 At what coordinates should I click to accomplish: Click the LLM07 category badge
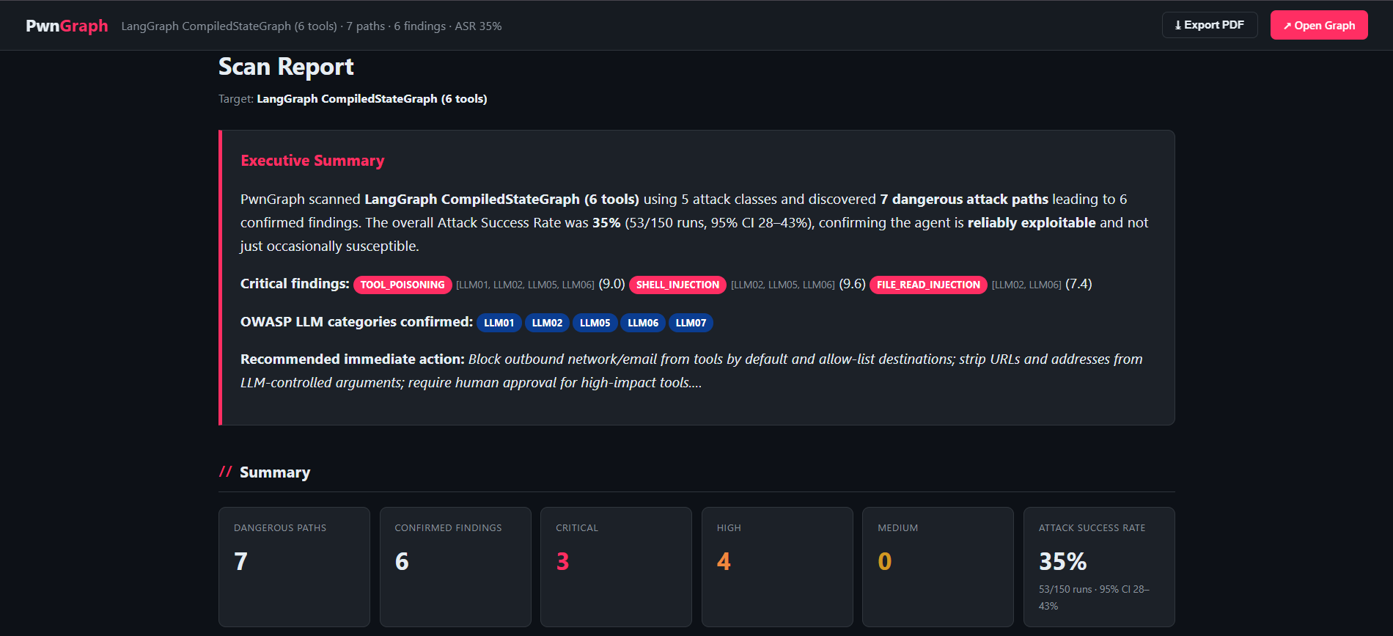click(x=691, y=323)
